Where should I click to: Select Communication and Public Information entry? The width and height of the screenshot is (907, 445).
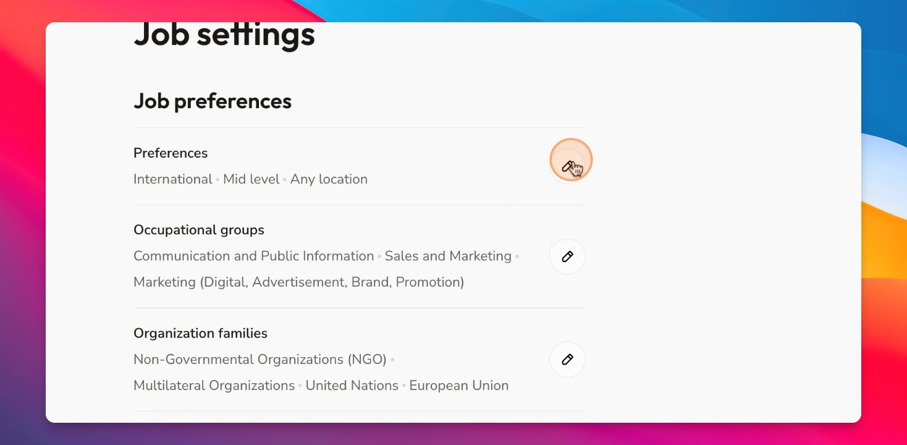click(254, 256)
